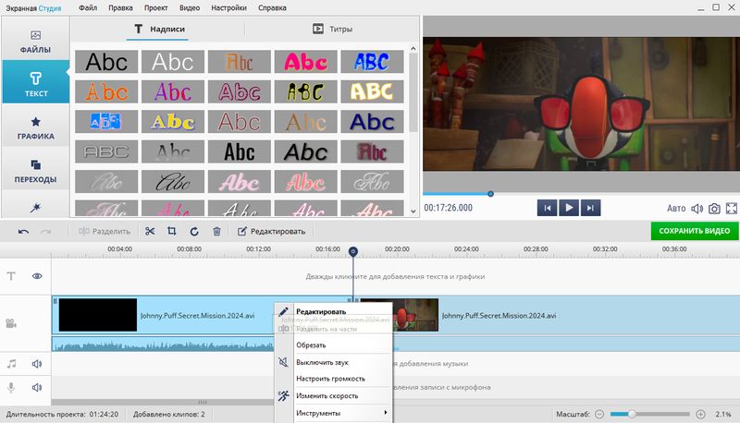Switch to the Титры tab
The image size is (740, 423).
(x=332, y=29)
